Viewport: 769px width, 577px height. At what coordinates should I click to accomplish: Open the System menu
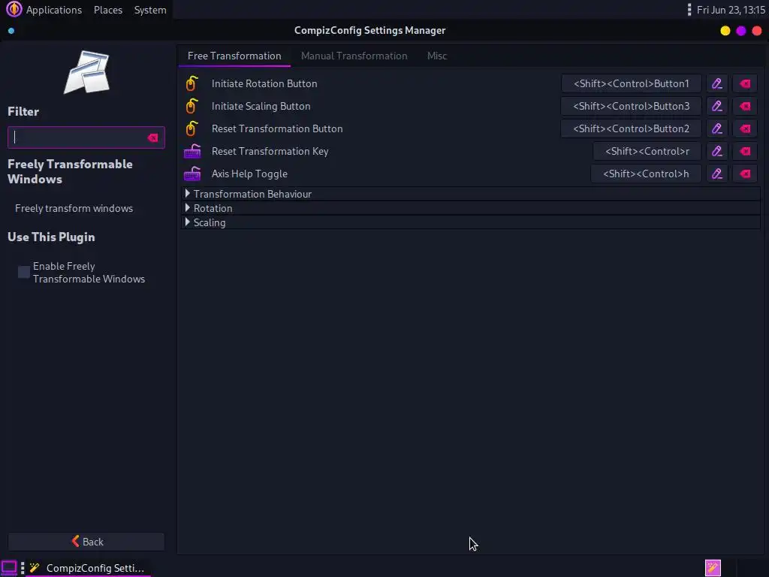(x=150, y=10)
